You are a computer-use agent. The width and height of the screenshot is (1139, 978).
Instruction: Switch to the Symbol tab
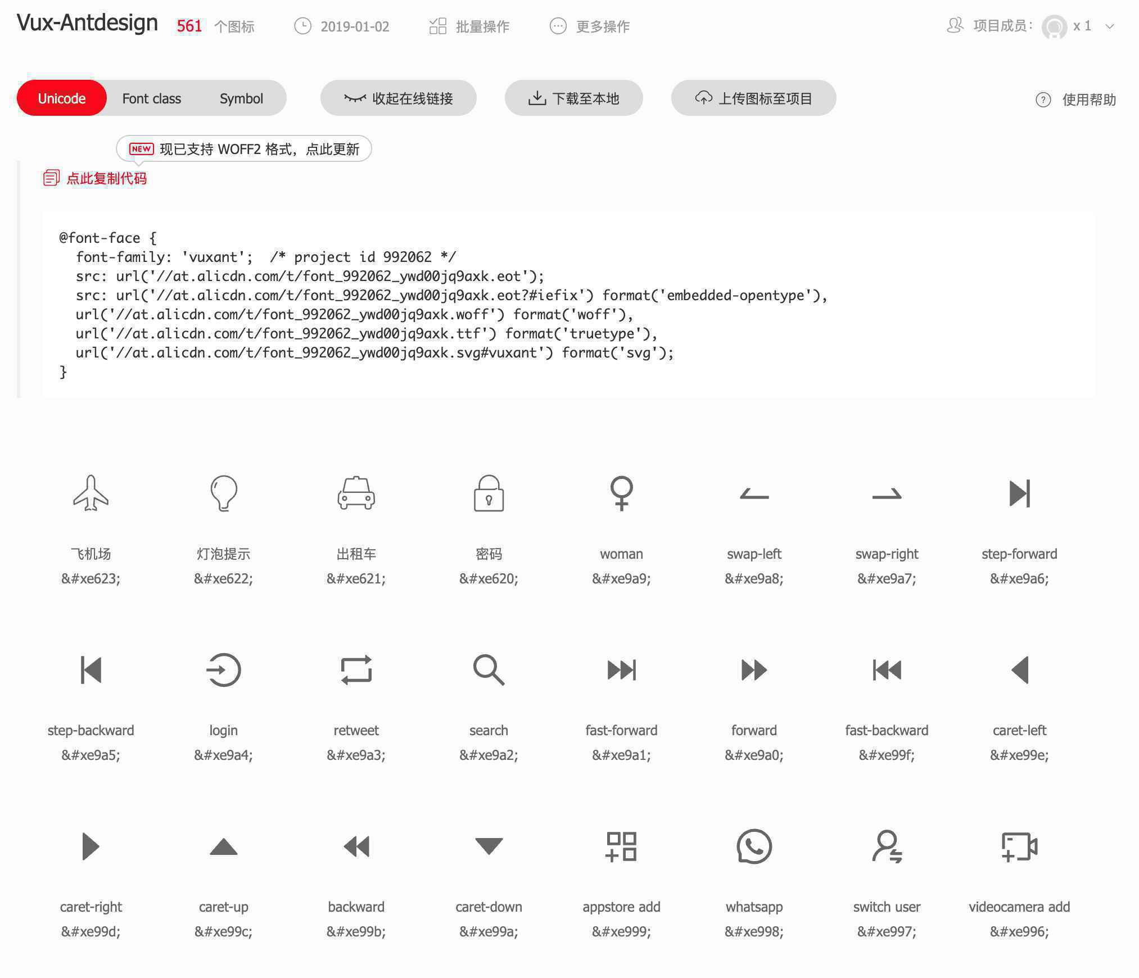[x=241, y=98]
